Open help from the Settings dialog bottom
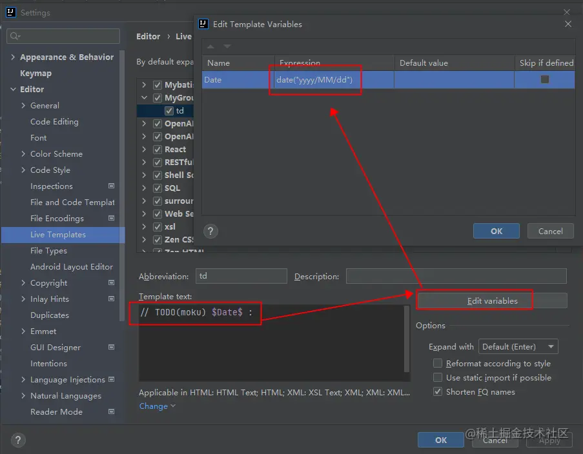 point(18,440)
